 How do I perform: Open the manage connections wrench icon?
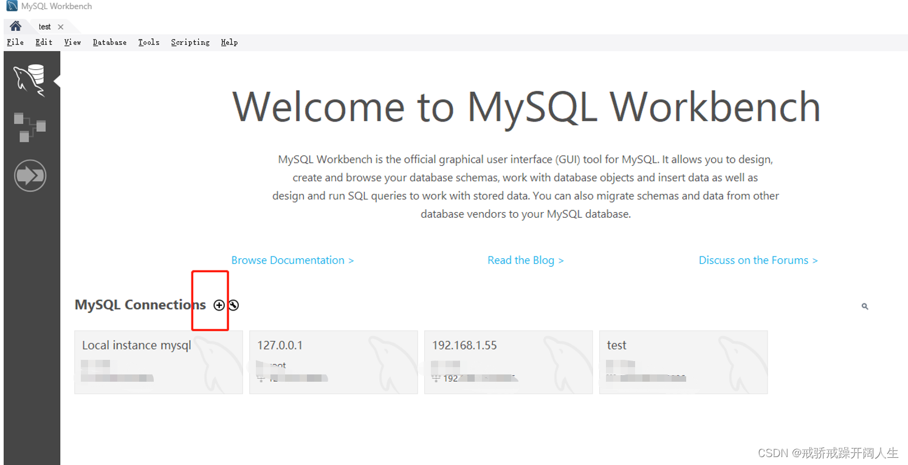point(233,305)
